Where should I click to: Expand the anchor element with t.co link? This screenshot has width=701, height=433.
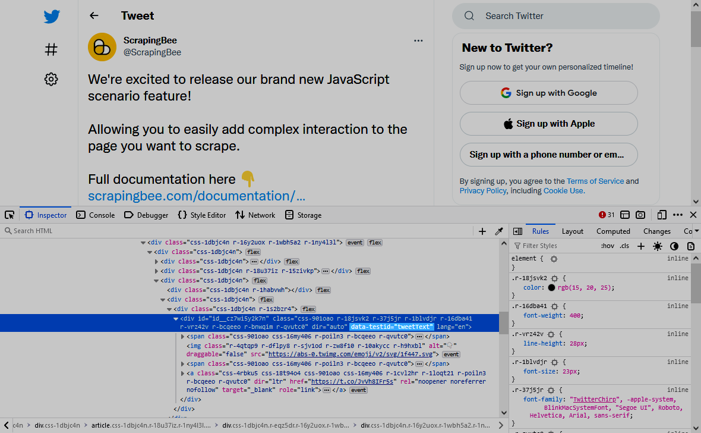coord(183,374)
